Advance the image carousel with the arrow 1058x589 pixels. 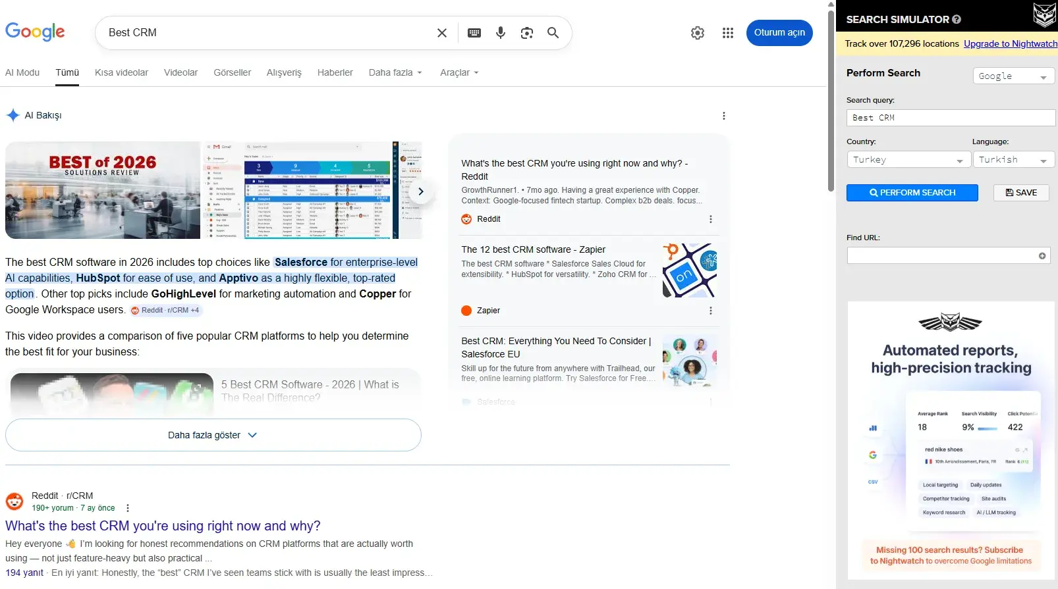click(x=421, y=192)
